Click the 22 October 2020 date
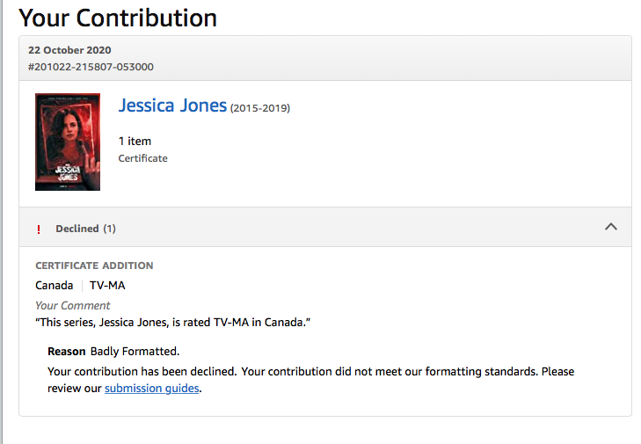Viewport: 641px width, 444px height. 69,50
